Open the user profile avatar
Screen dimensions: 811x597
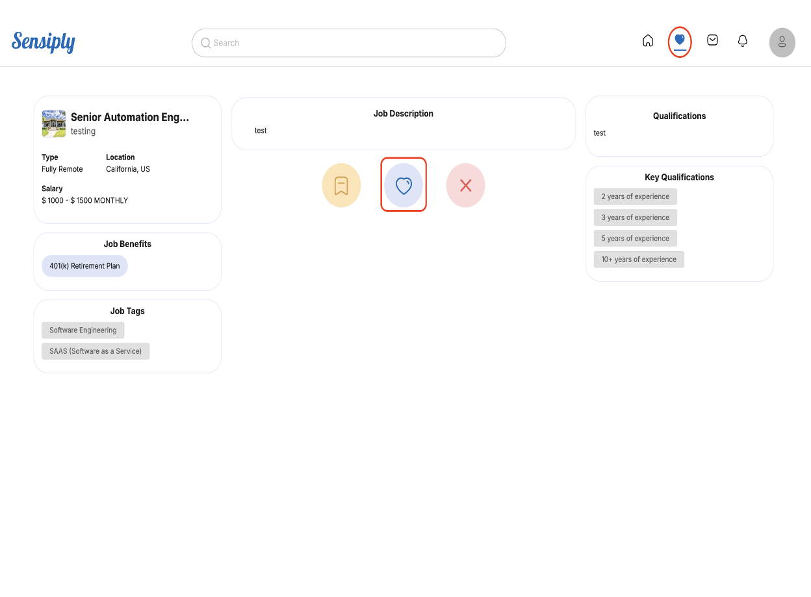782,42
